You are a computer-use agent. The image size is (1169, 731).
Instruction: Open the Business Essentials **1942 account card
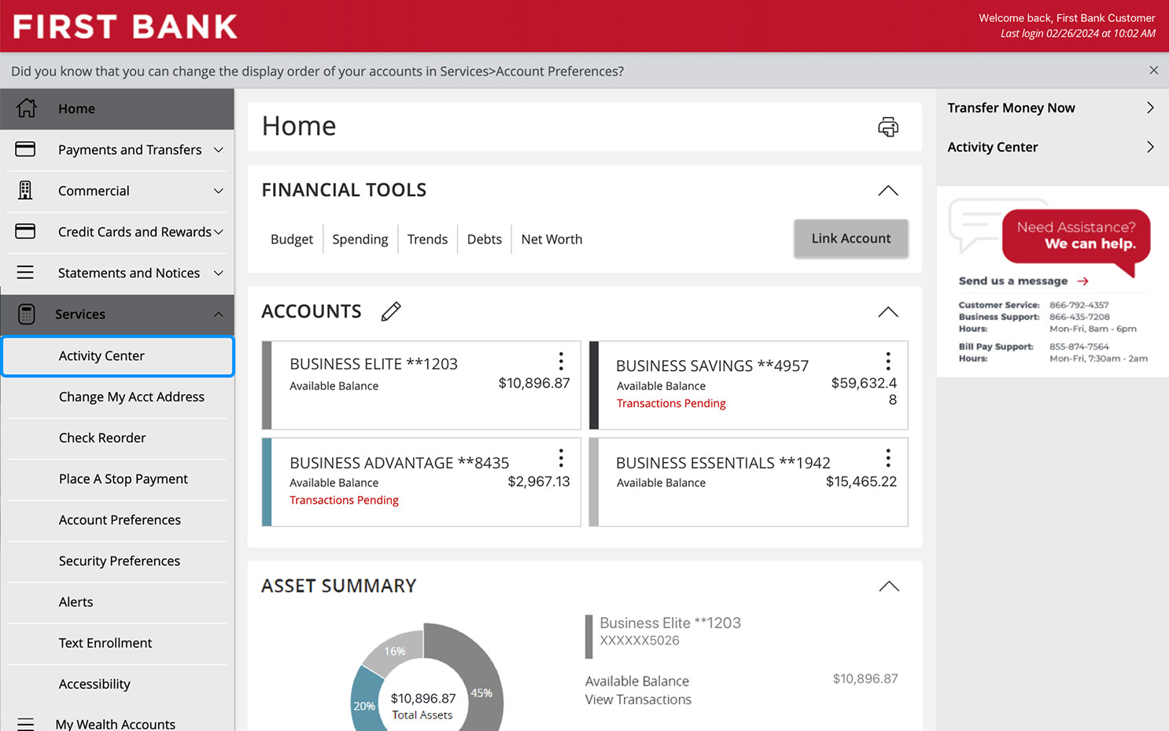tap(748, 482)
